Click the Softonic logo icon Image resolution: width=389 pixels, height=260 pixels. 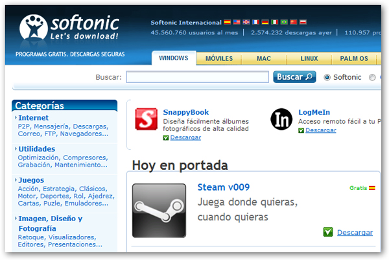[x=34, y=27]
